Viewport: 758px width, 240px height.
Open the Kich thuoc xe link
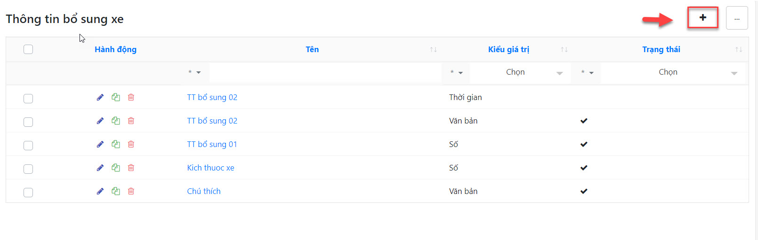click(210, 168)
